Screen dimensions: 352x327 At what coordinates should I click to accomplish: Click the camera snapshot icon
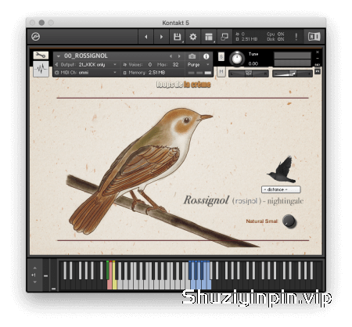192,56
